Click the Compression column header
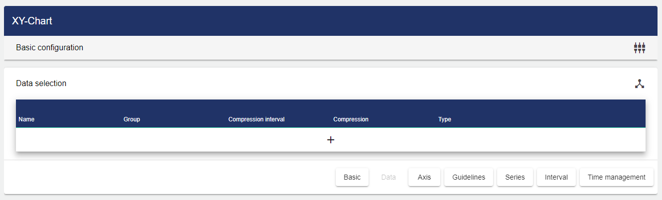Image resolution: width=662 pixels, height=200 pixels. pyautogui.click(x=351, y=119)
